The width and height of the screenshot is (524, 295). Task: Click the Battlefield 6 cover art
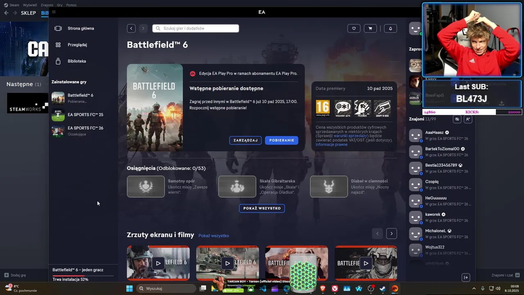click(155, 107)
